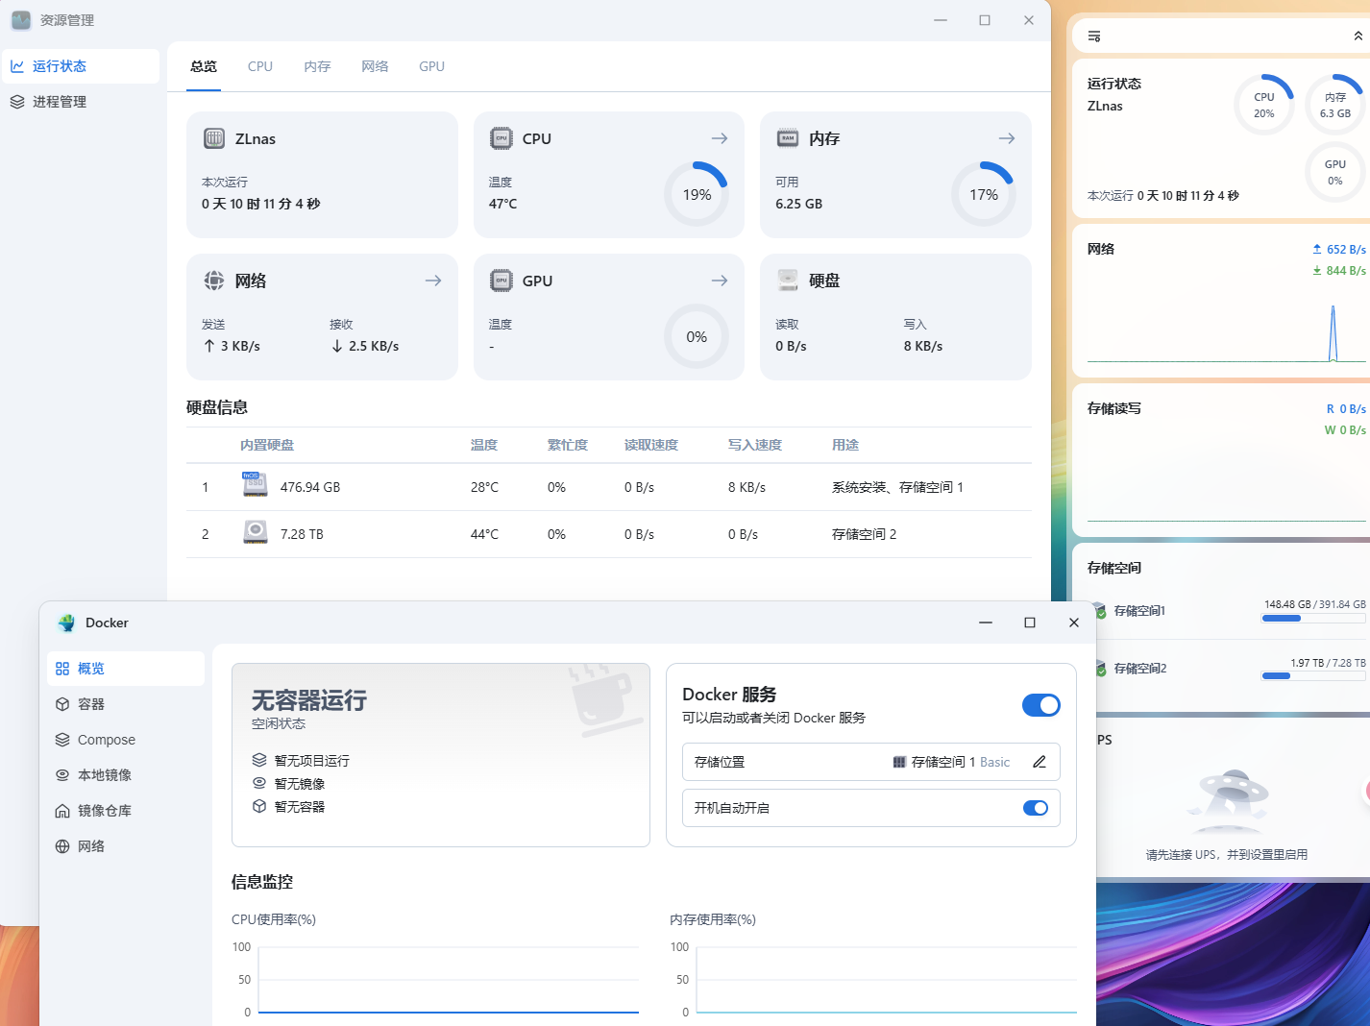
Task: Collapse the widget panel with chevron
Action: point(1357,37)
